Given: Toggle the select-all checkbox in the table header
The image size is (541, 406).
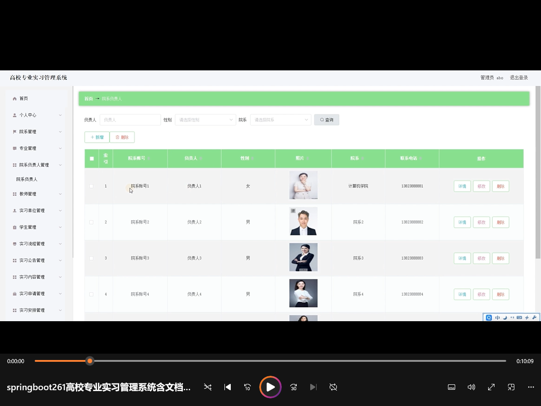Looking at the screenshot, I should pyautogui.click(x=92, y=158).
